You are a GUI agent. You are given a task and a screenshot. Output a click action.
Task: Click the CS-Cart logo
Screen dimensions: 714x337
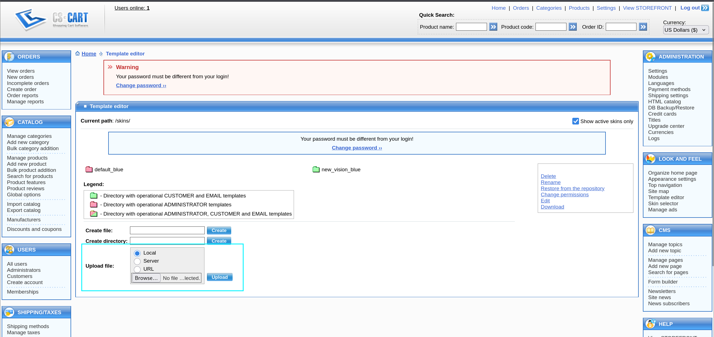pyautogui.click(x=52, y=19)
